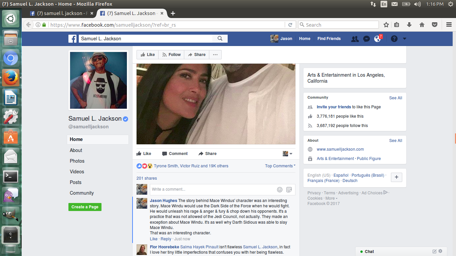This screenshot has height=256, width=456.
Task: Open the Notifications globe icon
Action: click(378, 39)
